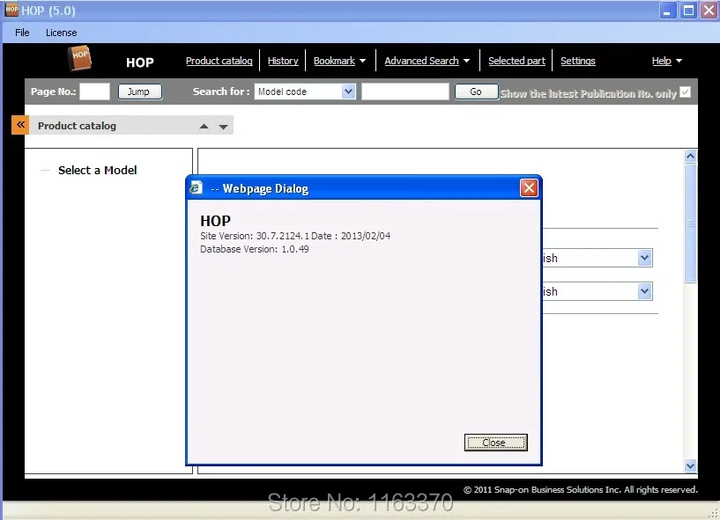Expand the Bookmark dropdown arrow
The width and height of the screenshot is (720, 520).
point(363,61)
